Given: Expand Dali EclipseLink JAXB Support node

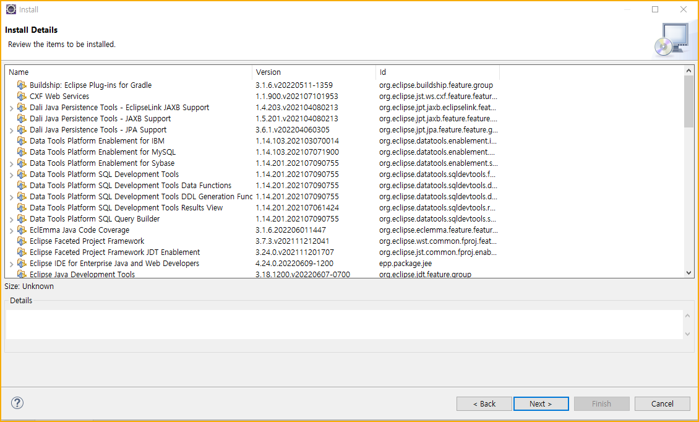Looking at the screenshot, I should pyautogui.click(x=12, y=108).
